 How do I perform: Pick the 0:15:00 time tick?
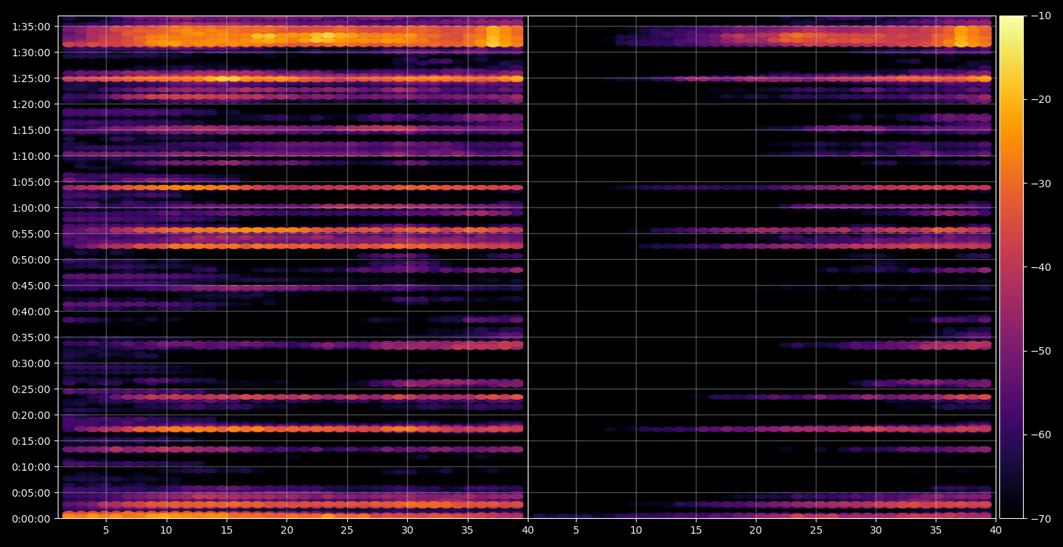(x=31, y=441)
